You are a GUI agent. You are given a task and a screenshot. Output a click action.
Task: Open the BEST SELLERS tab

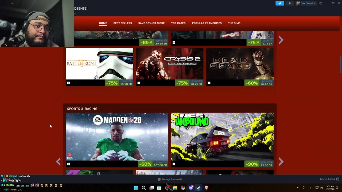(x=123, y=23)
